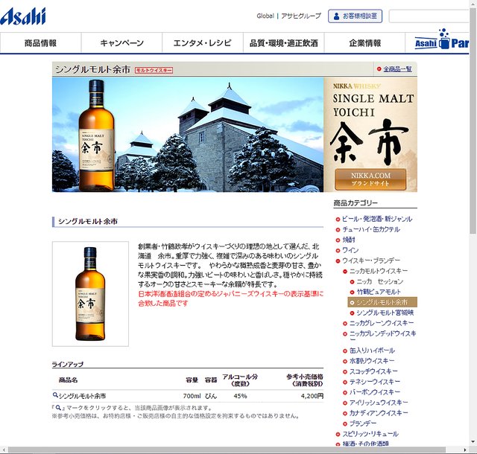Open ビール・発泡酒・新ジャンル category

[x=377, y=219]
